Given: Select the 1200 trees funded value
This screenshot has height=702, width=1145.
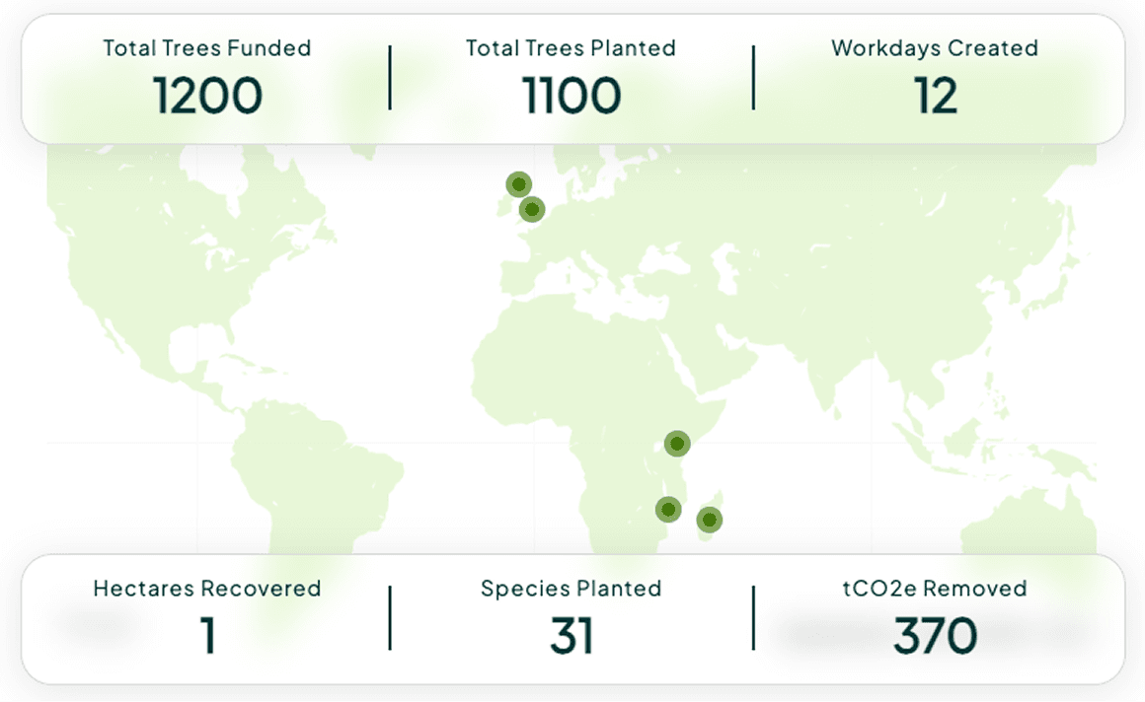Looking at the screenshot, I should (x=207, y=96).
